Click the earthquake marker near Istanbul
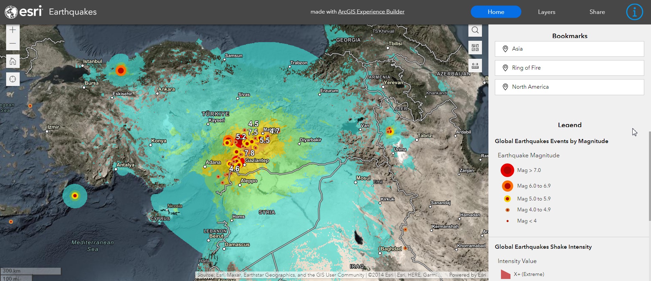651x281 pixels. [x=121, y=71]
